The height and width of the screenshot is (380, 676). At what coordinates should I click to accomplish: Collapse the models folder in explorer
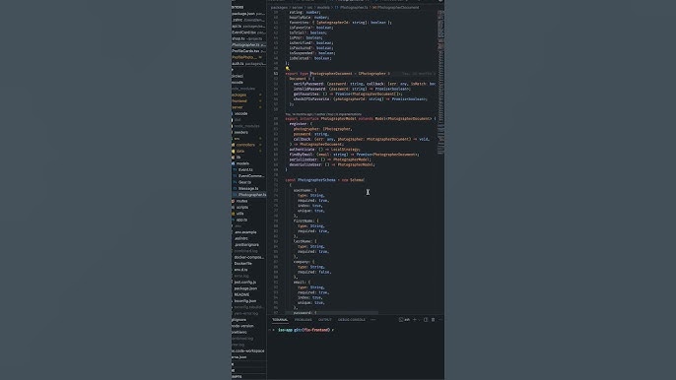pyautogui.click(x=241, y=163)
